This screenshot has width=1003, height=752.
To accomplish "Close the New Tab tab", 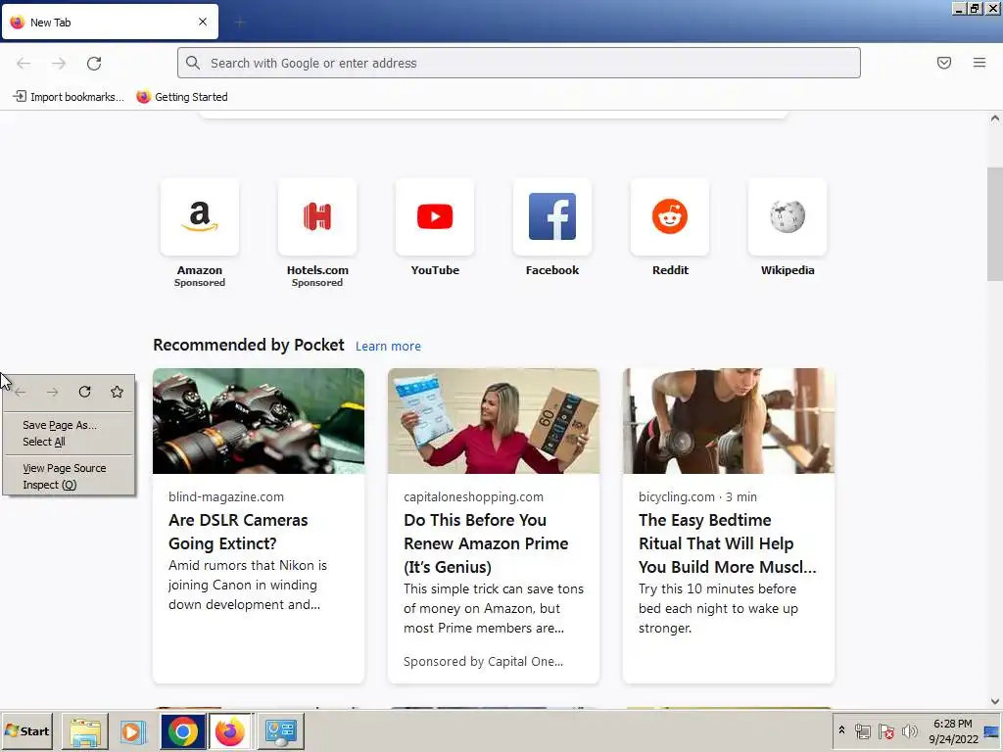I will click(x=203, y=22).
